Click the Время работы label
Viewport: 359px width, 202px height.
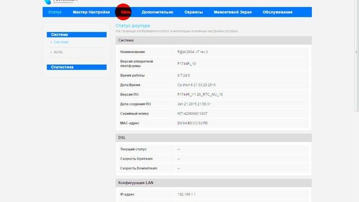point(132,75)
